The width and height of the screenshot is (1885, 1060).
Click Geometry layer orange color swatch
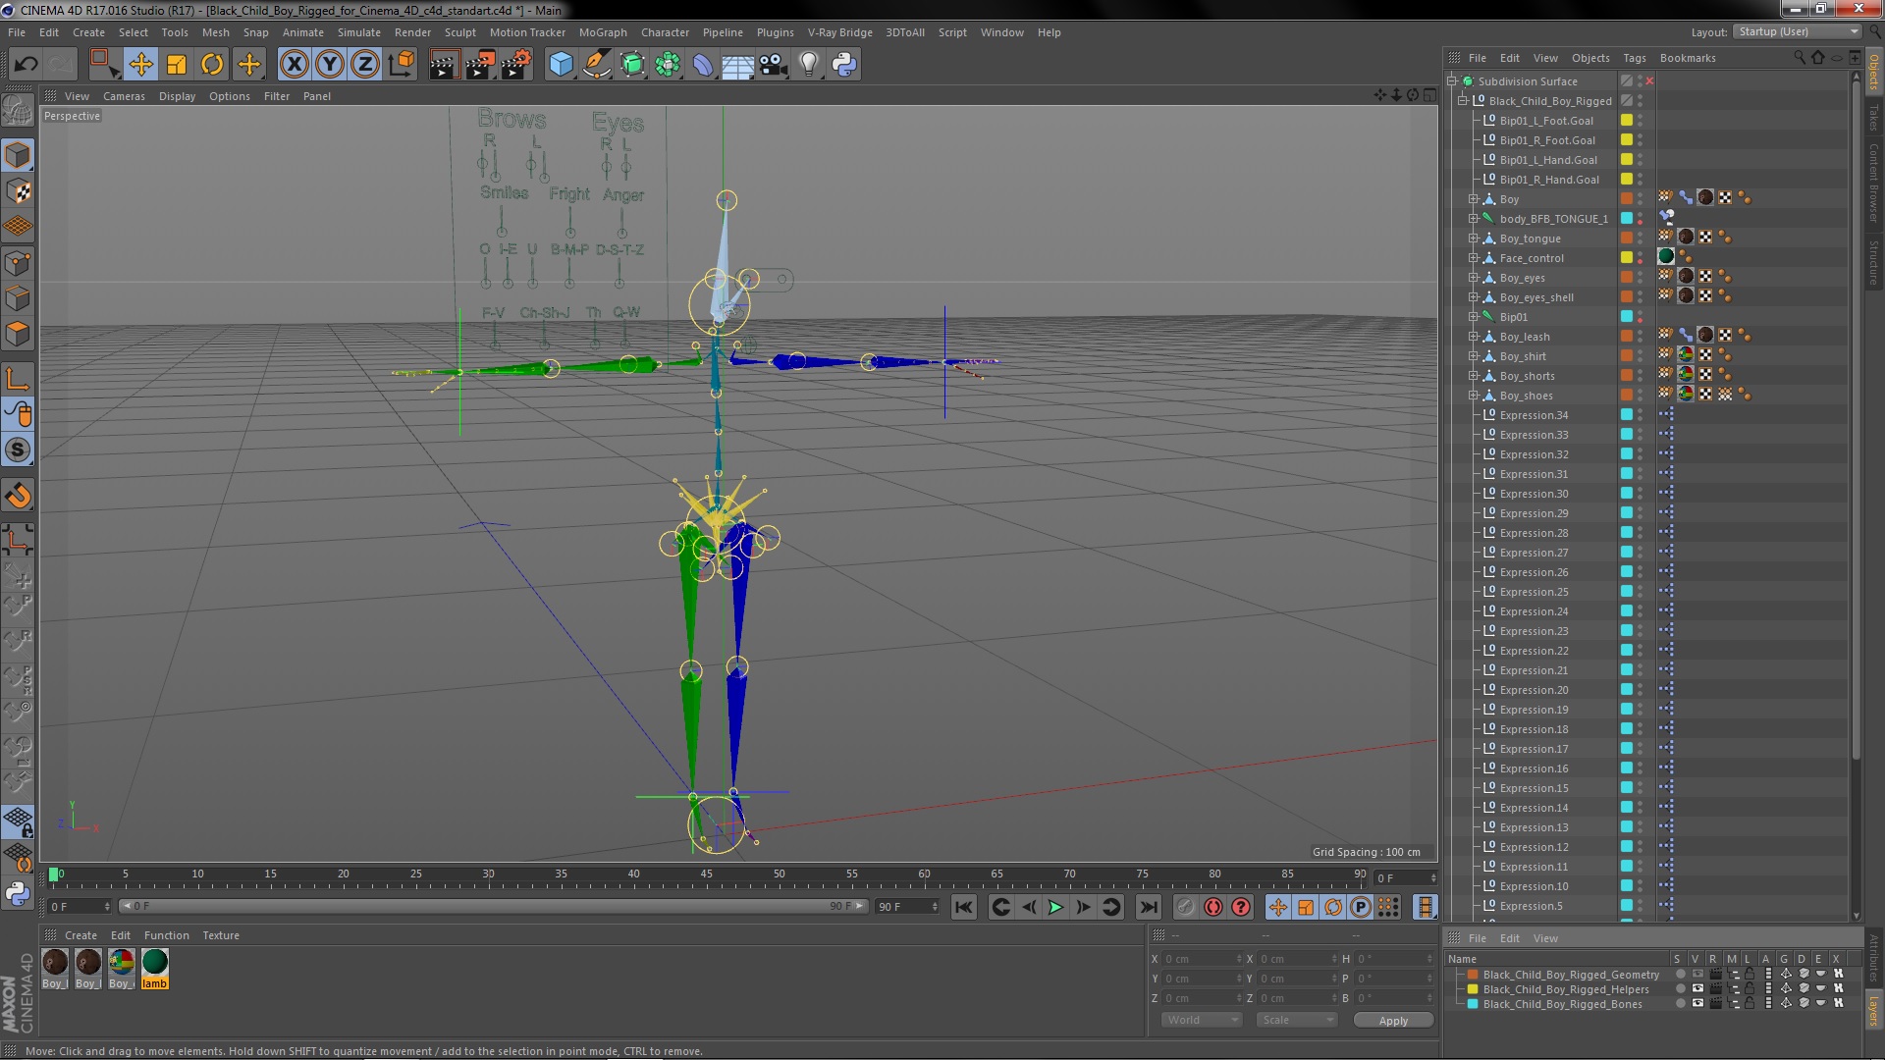pyautogui.click(x=1472, y=975)
